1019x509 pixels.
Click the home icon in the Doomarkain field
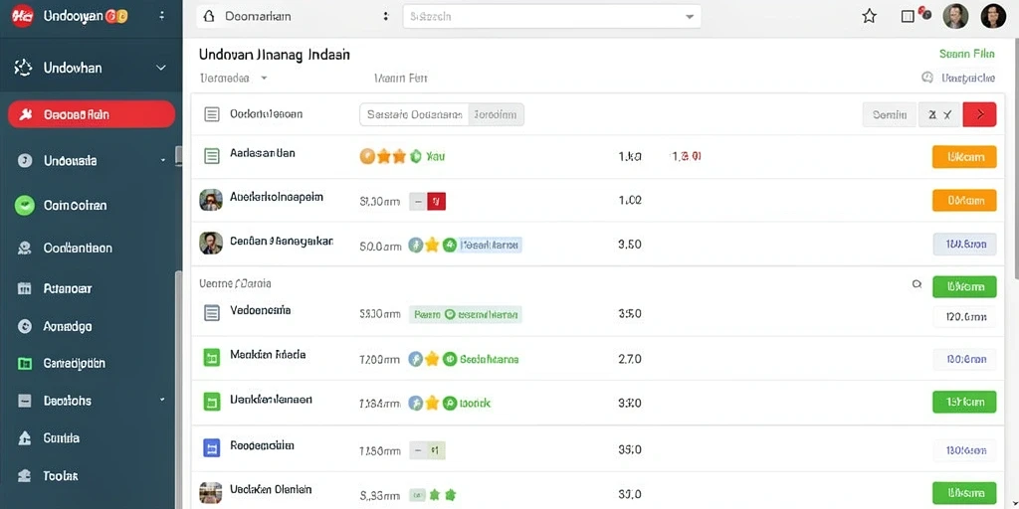coord(209,17)
